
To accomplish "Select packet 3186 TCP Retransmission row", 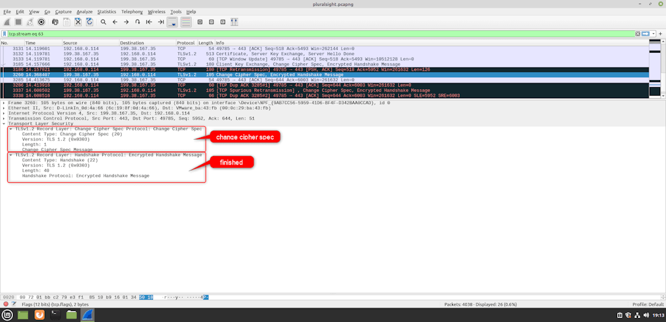I will point(325,69).
